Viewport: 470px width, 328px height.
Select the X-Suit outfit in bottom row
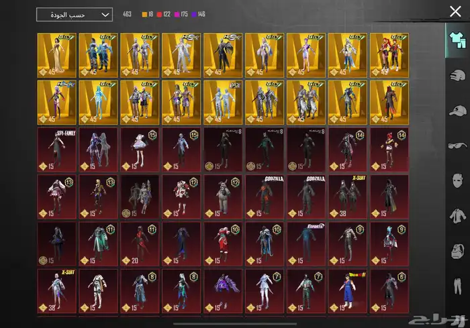[58, 290]
